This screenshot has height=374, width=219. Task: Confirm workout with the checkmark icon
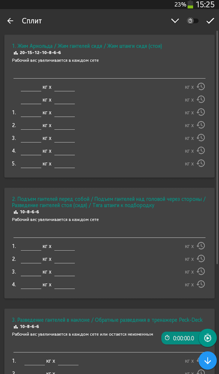[x=210, y=21]
